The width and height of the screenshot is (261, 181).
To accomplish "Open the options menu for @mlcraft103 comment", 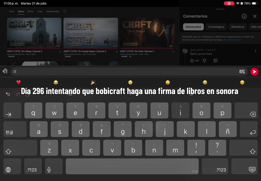I will (256, 51).
